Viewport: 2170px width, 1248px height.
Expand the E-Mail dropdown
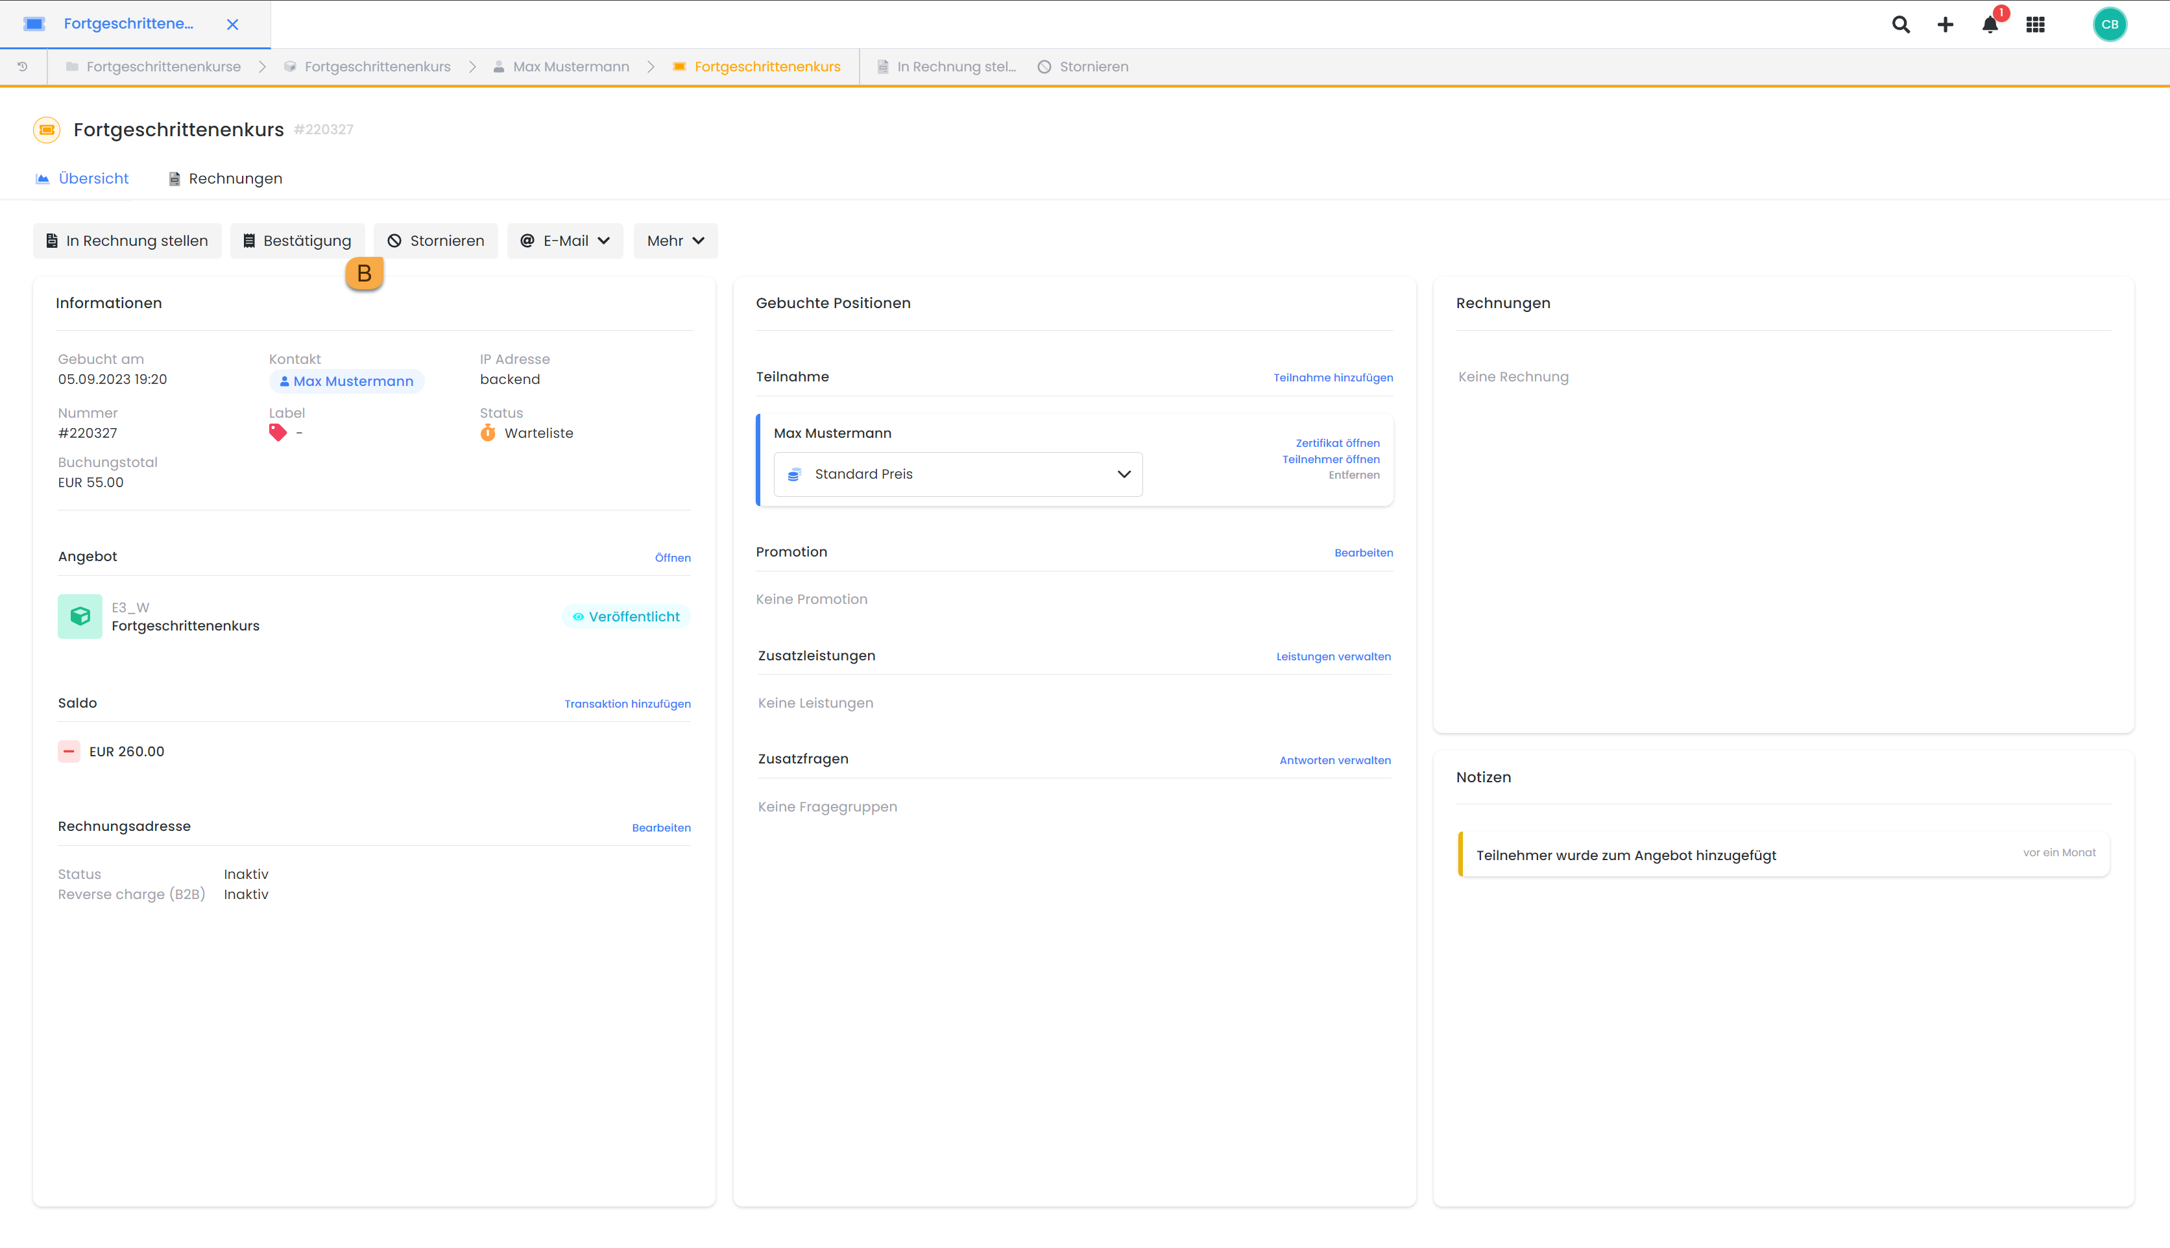coord(565,241)
